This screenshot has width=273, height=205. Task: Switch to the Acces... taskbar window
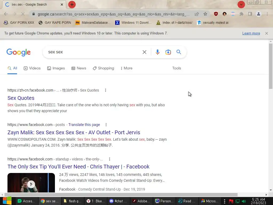pos(26,201)
